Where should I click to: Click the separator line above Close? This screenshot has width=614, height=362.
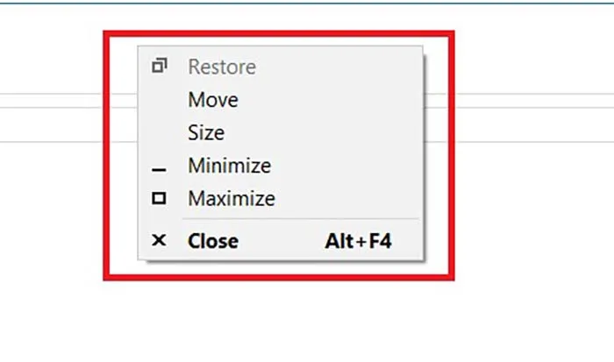tap(298, 219)
